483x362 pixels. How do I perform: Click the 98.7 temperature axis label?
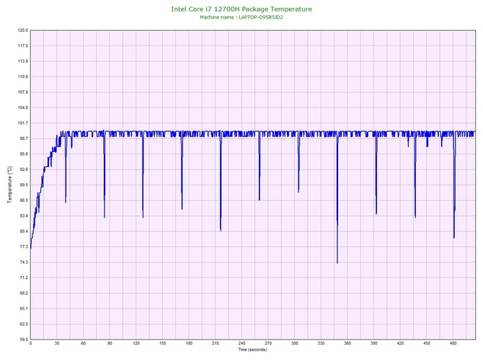24,138
